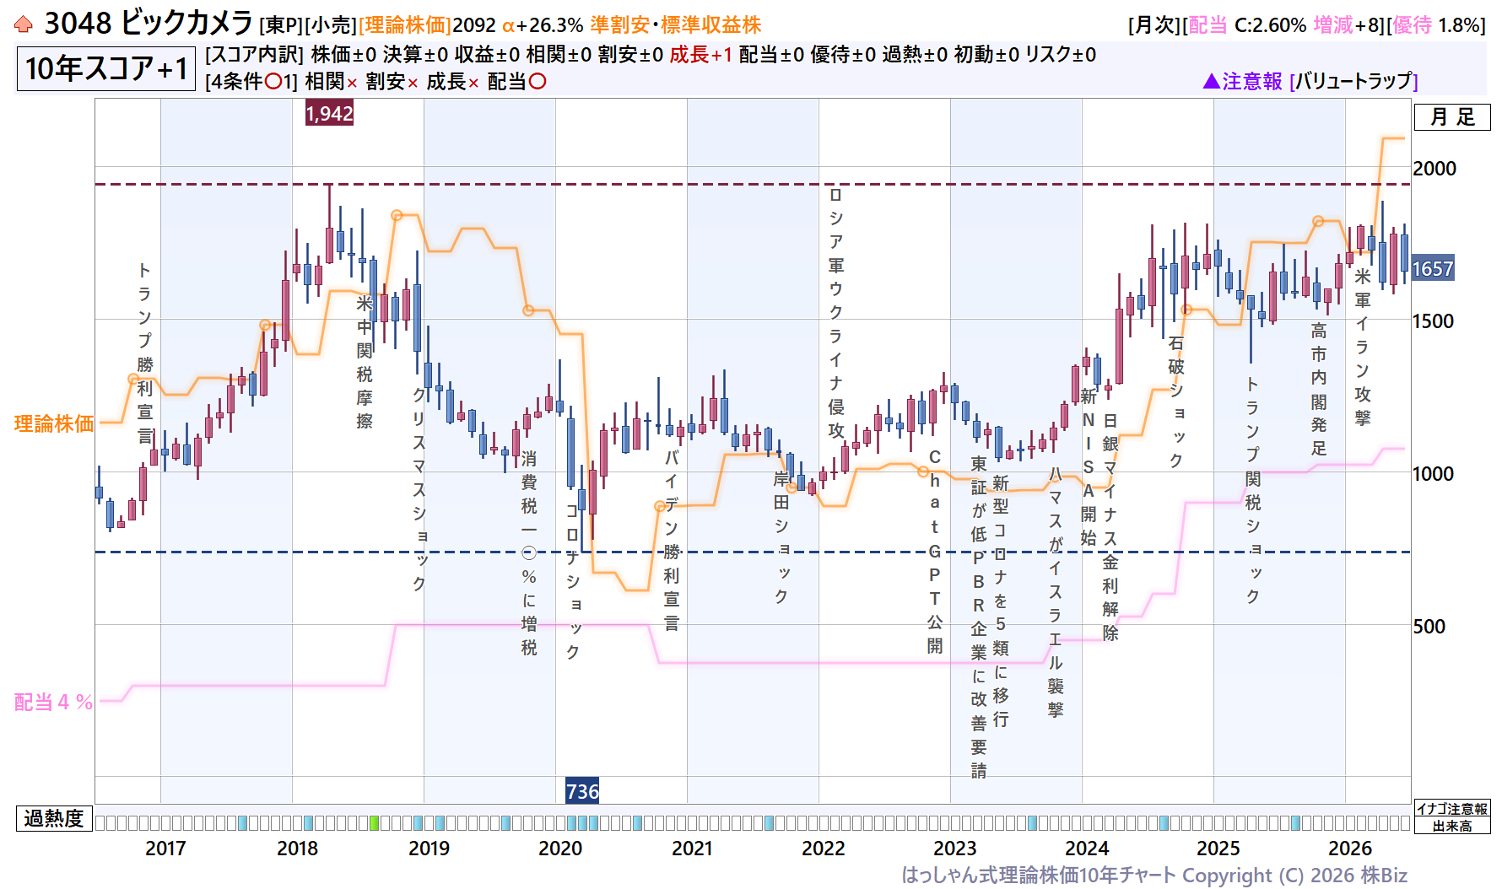Select the 株価±0 score item
Viewport: 1502px width, 889px height.
(x=343, y=55)
